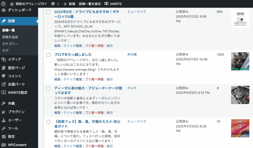Click the site name 昭和のアベレージガイ
The width and height of the screenshot is (253, 148).
(31, 4)
